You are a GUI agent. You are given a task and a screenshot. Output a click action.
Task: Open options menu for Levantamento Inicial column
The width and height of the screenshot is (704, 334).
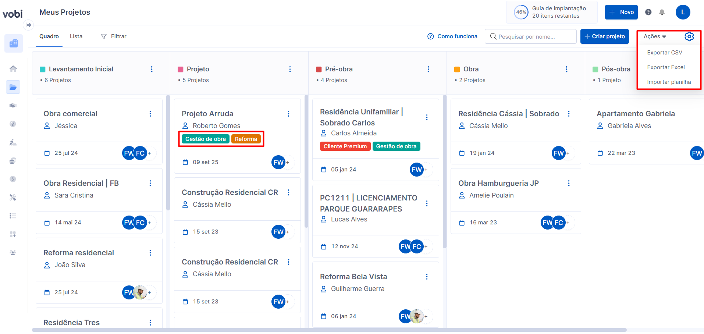pos(152,69)
